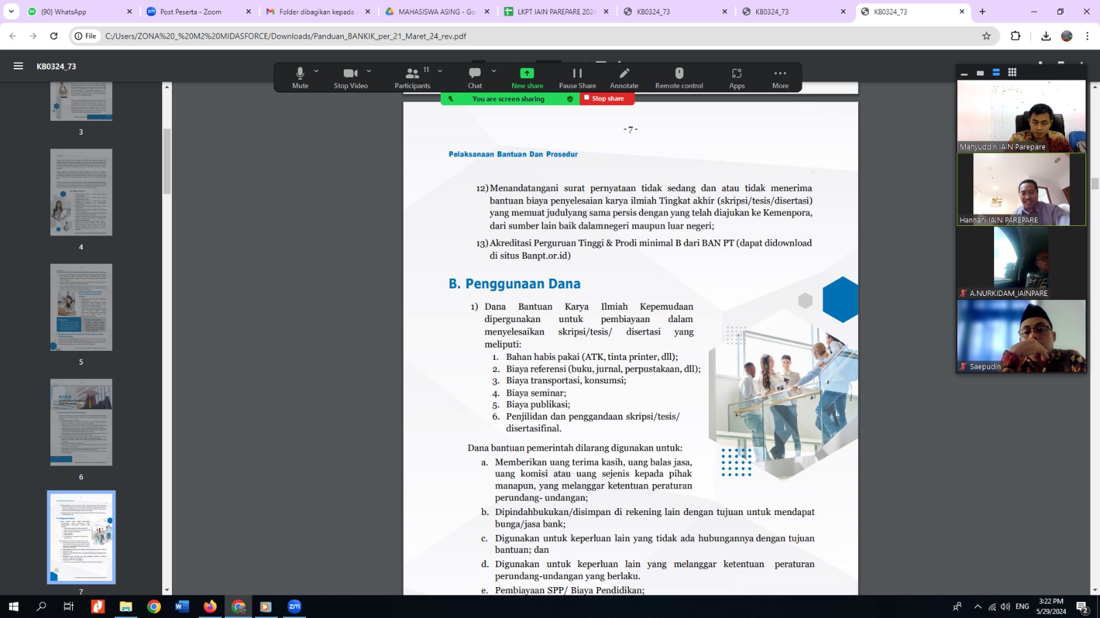Open Windows Start menu
The height and width of the screenshot is (618, 1100).
pyautogui.click(x=13, y=606)
